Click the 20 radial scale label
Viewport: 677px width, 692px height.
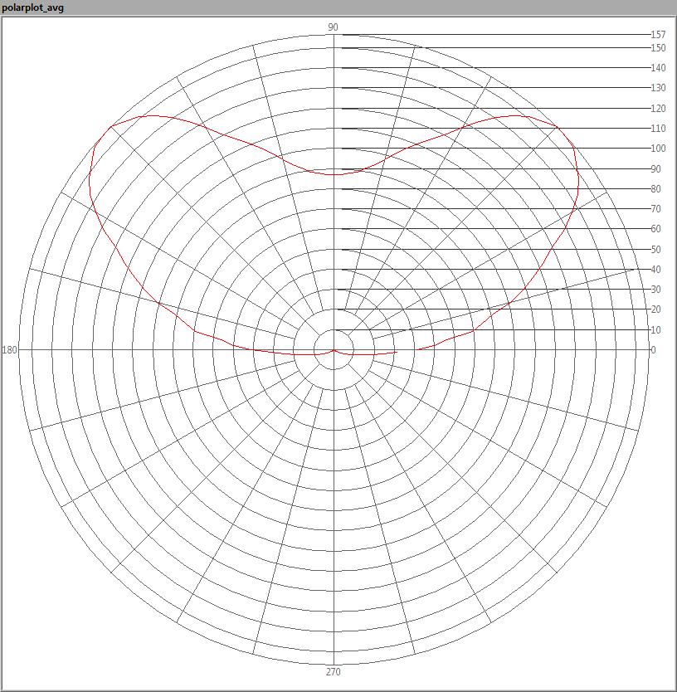click(x=655, y=309)
